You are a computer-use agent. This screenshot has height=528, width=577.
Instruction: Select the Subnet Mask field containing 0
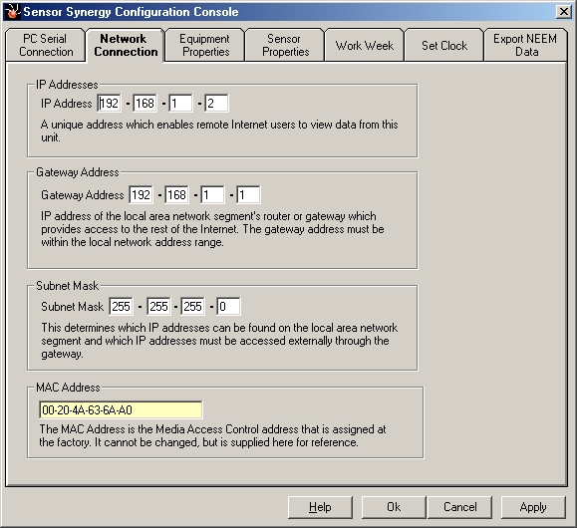[228, 306]
